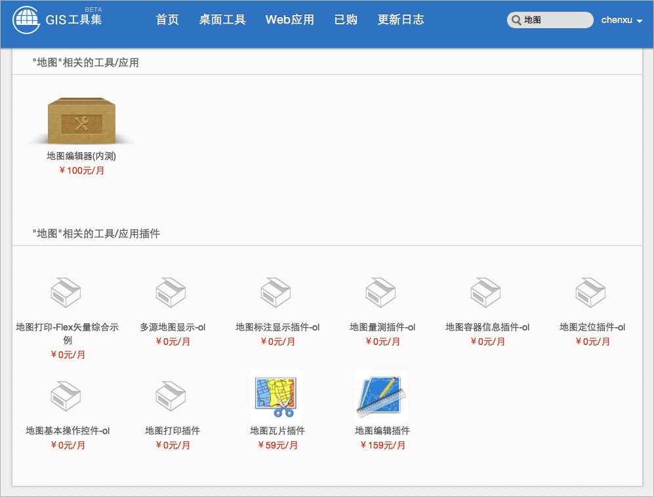This screenshot has width=654, height=497.
Task: Click the ￥0元/月 price under 地图定位插件-ol
Action: point(593,342)
